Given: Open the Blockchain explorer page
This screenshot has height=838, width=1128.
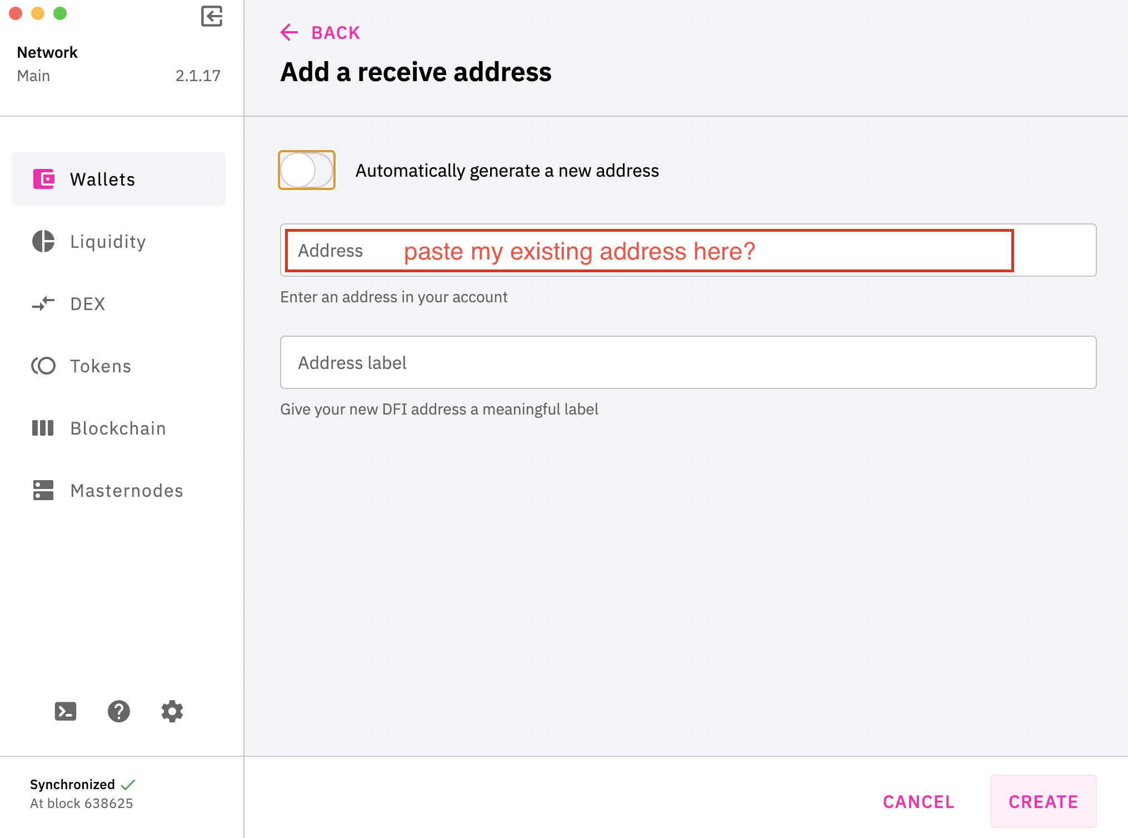Looking at the screenshot, I should tap(119, 428).
